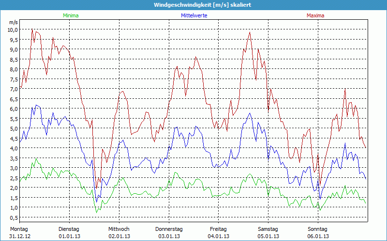Select the 0,5 y-axis value

[13, 217]
